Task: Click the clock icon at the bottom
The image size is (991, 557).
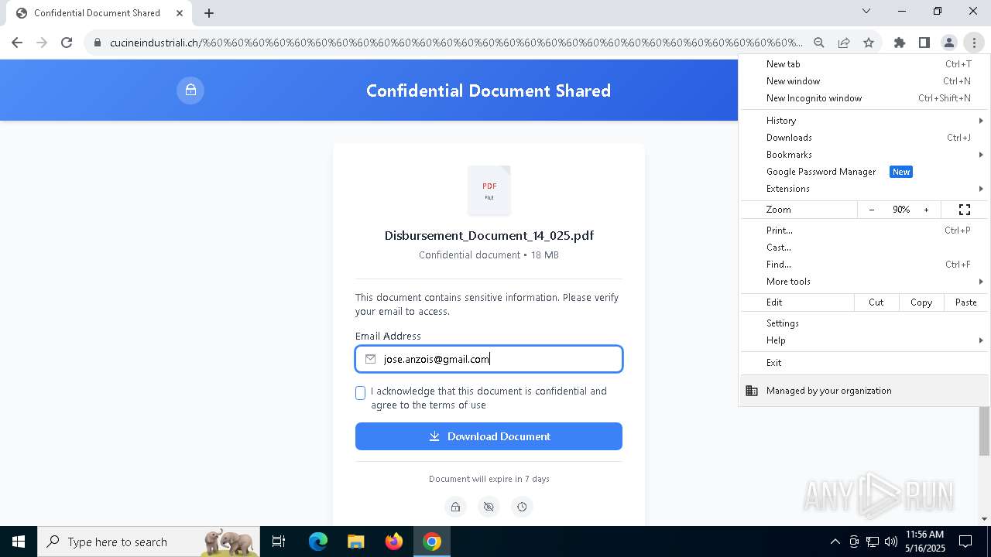Action: coord(522,507)
